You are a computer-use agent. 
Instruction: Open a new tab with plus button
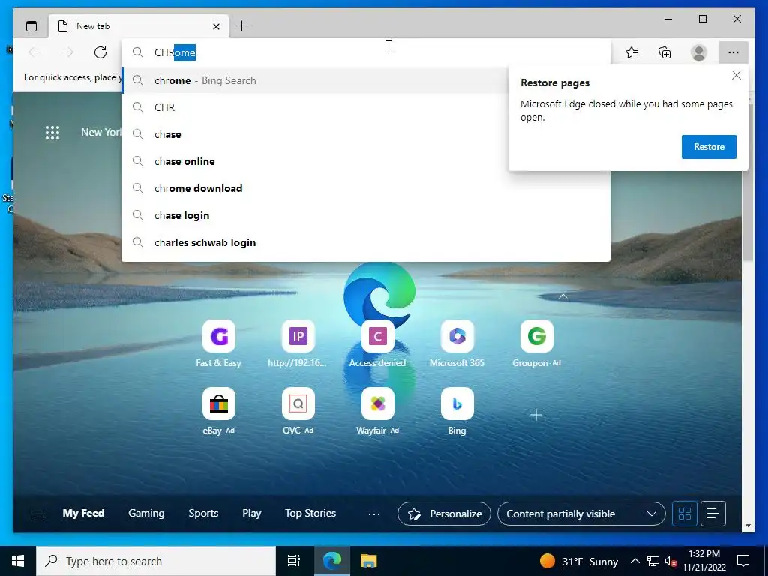click(x=242, y=26)
